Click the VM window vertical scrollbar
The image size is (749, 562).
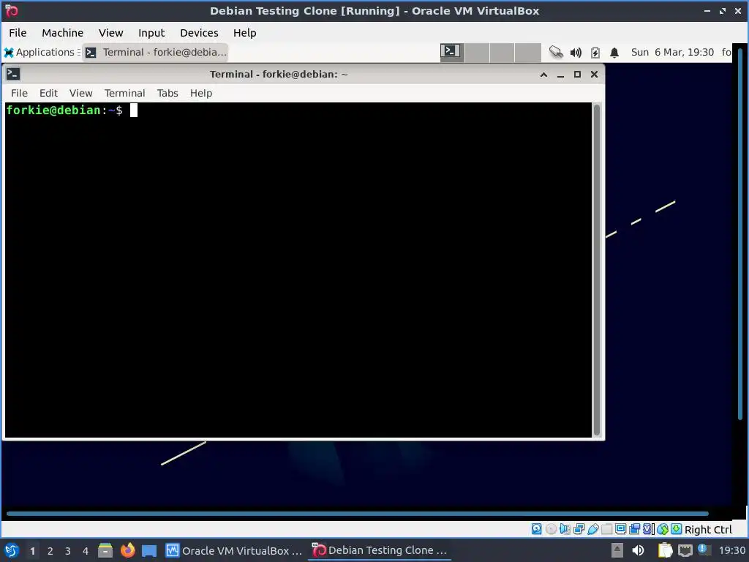[x=740, y=234]
